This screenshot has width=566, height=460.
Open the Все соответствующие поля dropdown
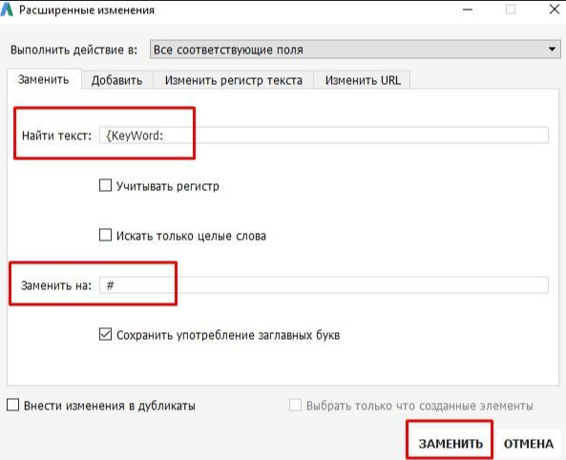pyautogui.click(x=355, y=50)
